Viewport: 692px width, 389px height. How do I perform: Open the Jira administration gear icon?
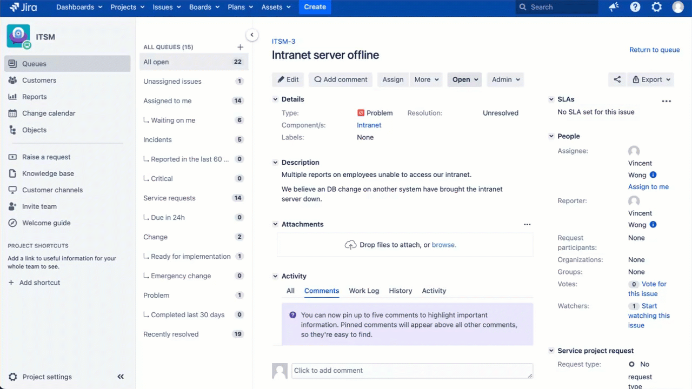(x=656, y=7)
